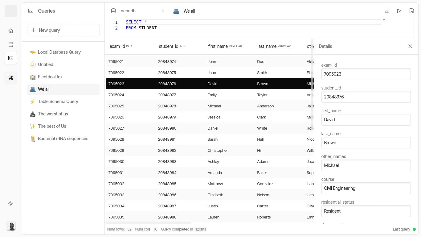
Task: Click the results table vertical scrollbar
Action: (313, 85)
